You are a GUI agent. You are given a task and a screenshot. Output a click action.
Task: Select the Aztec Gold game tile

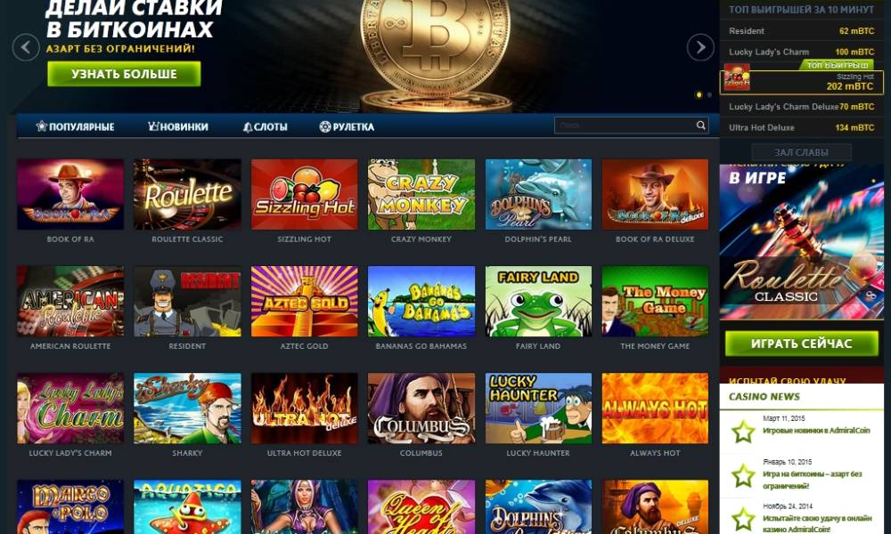304,302
